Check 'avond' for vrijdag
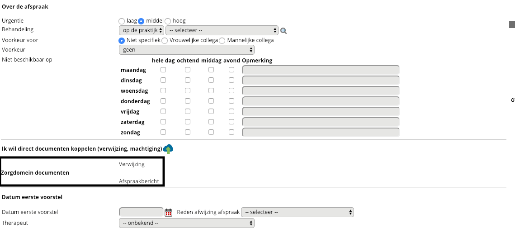The image size is (515, 233). click(x=232, y=111)
